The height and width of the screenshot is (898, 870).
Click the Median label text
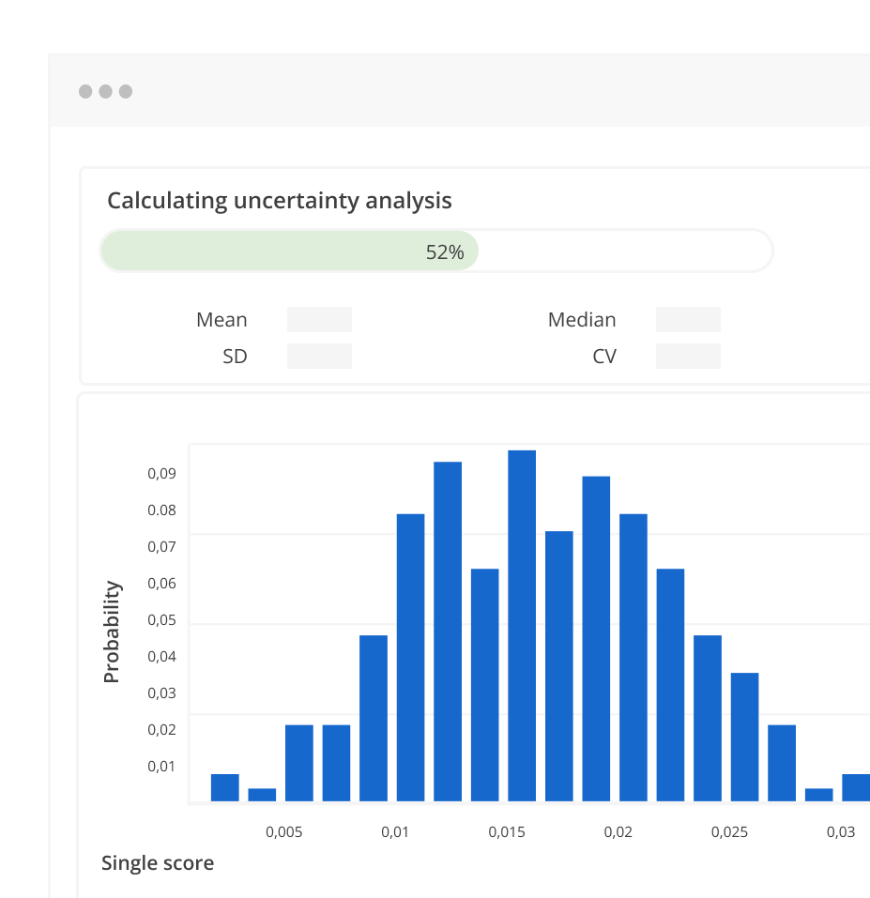[x=582, y=319]
